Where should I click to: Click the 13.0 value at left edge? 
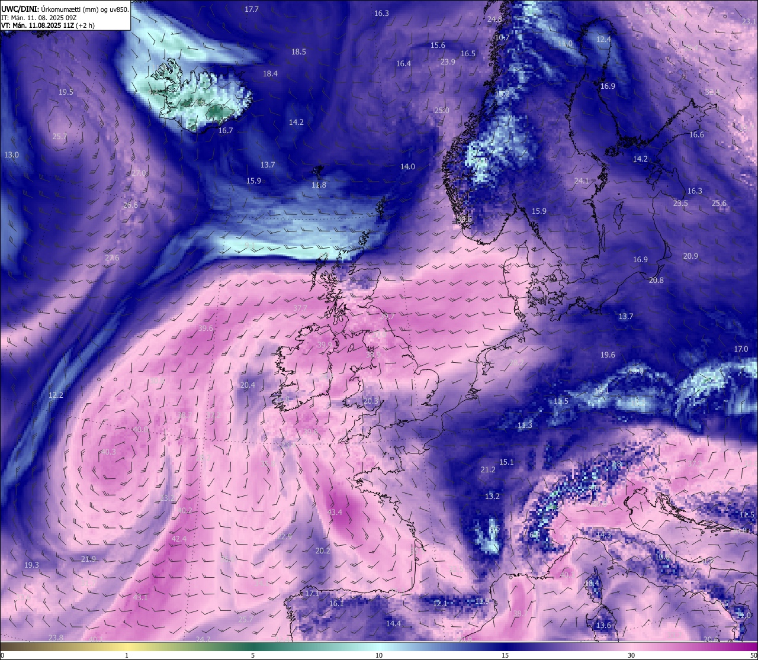click(11, 154)
